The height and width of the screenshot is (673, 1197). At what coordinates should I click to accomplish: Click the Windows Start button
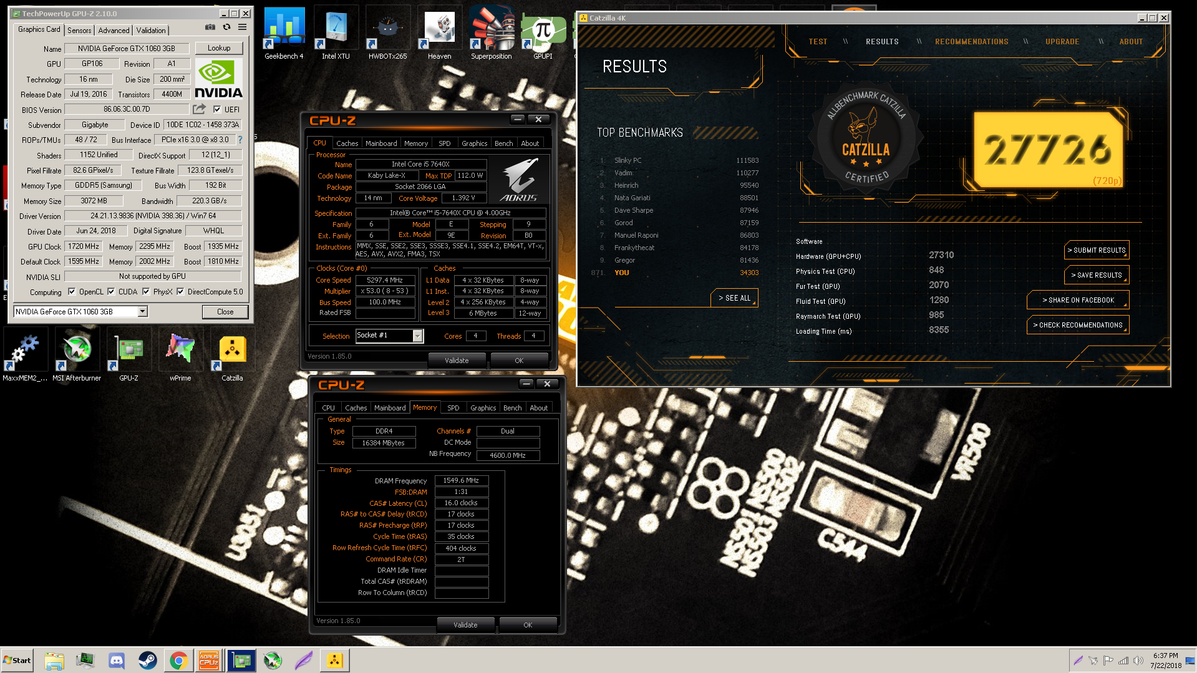pos(17,660)
